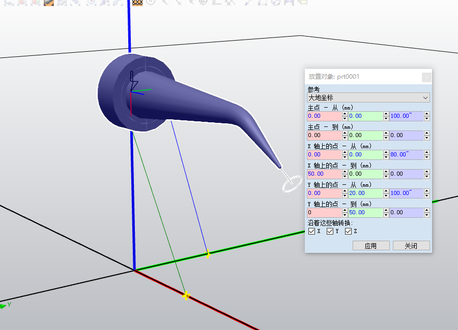The image size is (458, 330).
Task: Decrease 主点 - 从 X value with down arrow
Action: point(345,118)
